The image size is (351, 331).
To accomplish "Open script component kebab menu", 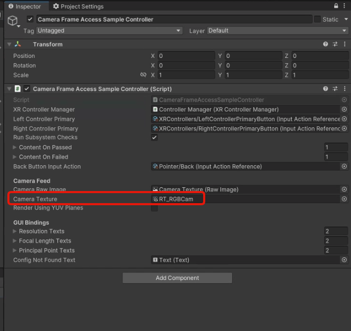I will [x=345, y=89].
